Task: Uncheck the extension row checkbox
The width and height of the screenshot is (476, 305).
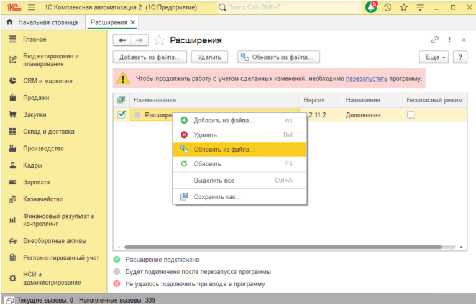Action: click(x=121, y=114)
